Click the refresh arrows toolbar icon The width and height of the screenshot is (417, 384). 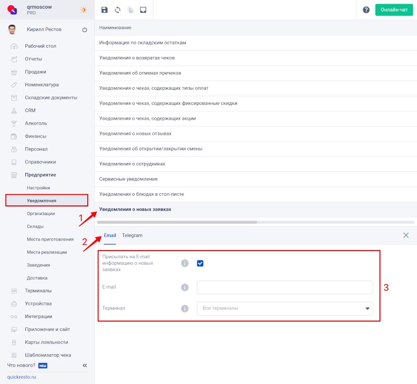point(118,10)
